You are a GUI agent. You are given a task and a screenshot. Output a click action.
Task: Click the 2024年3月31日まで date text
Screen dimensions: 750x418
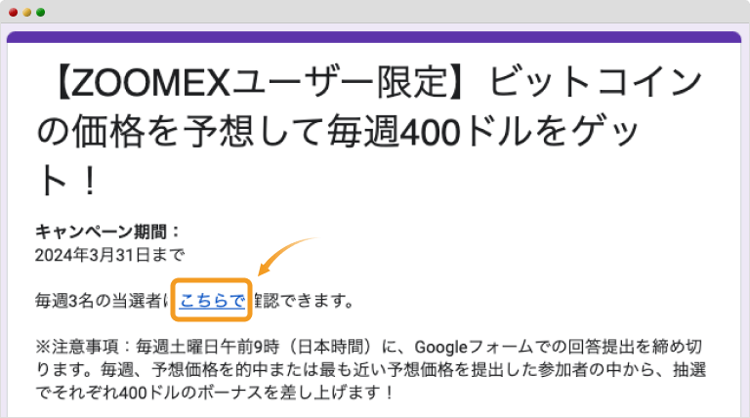pos(109,255)
